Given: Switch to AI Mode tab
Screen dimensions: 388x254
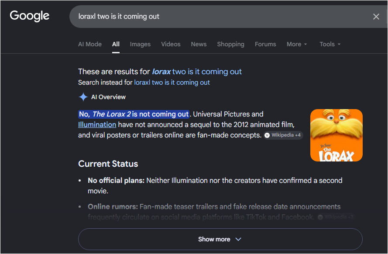Looking at the screenshot, I should click(x=90, y=44).
